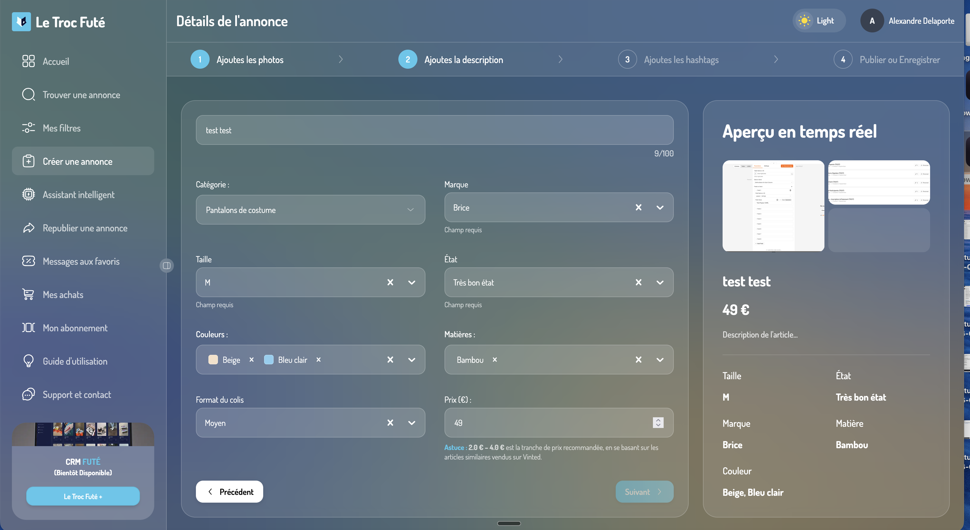Click the Bleu clair color swatch

click(269, 360)
